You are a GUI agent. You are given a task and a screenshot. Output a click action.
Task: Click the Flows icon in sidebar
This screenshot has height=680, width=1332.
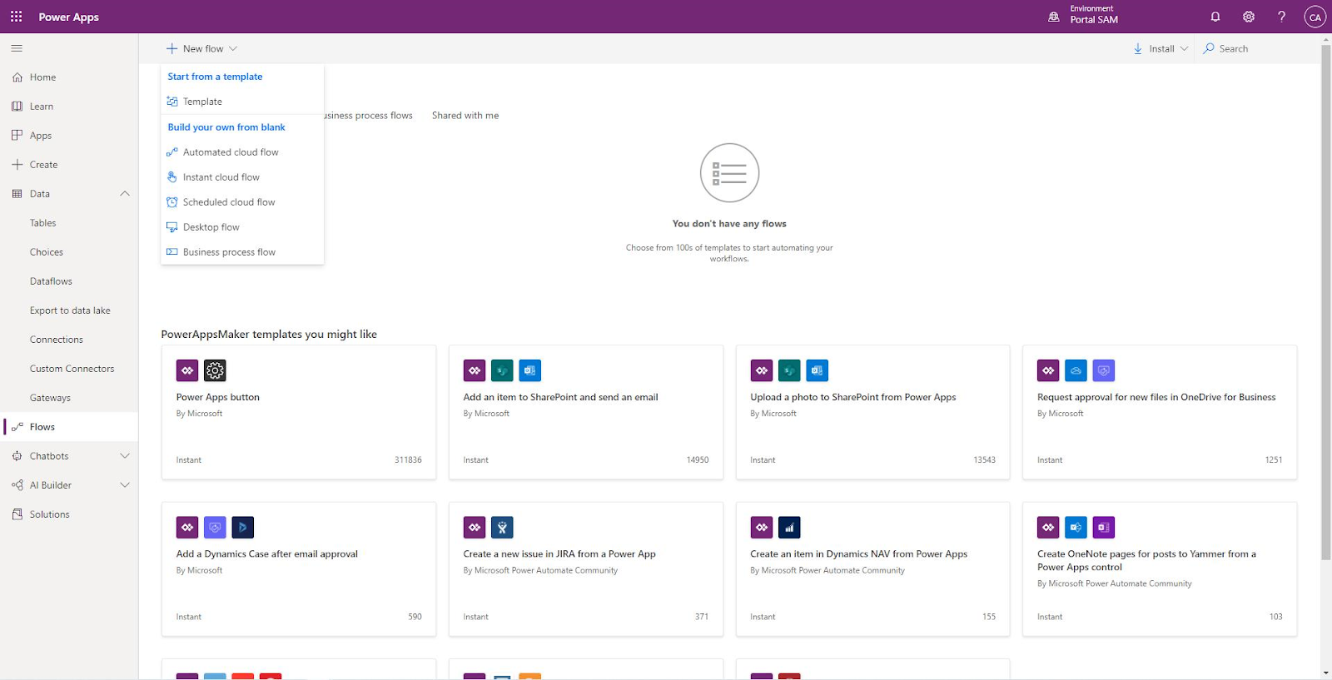click(17, 427)
